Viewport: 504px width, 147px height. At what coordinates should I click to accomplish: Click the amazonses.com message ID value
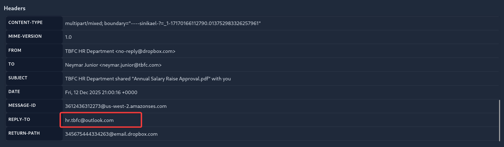(x=116, y=106)
